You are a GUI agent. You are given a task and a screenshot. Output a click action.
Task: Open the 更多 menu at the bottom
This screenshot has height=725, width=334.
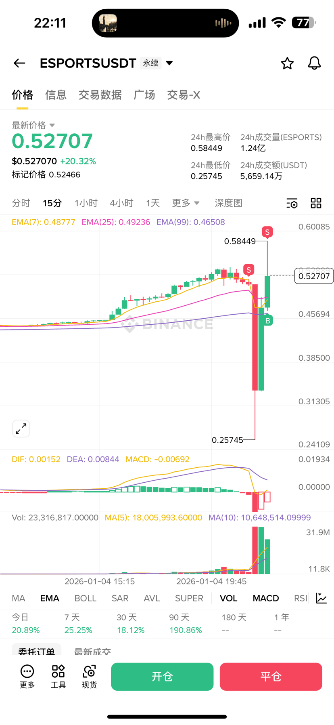[27, 677]
